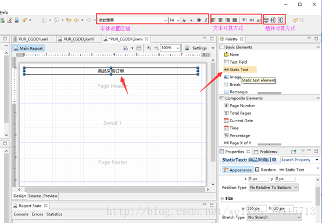This screenshot has height=223, width=322.
Task: Pick Page X of Y element
Action: click(238, 143)
